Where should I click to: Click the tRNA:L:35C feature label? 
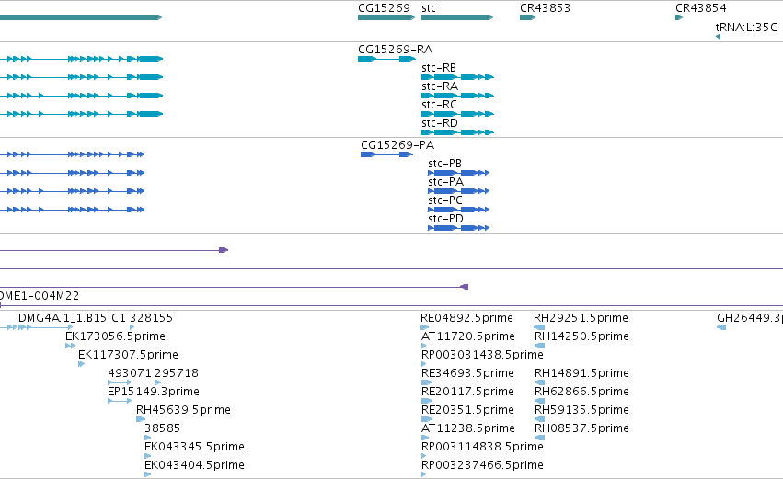(x=746, y=27)
